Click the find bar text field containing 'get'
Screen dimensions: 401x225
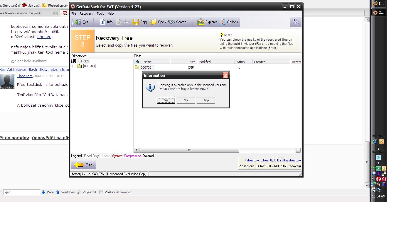point(22,192)
